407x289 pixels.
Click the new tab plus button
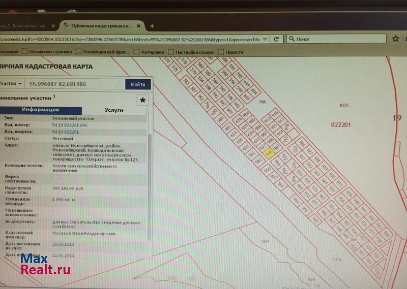(152, 26)
